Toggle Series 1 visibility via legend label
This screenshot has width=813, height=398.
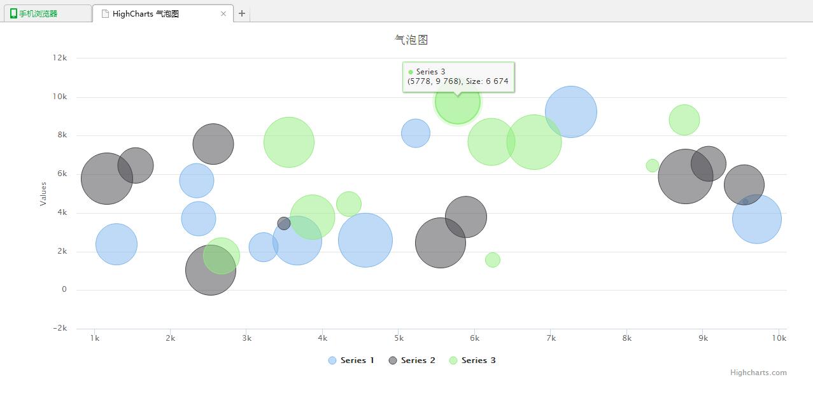click(x=357, y=360)
